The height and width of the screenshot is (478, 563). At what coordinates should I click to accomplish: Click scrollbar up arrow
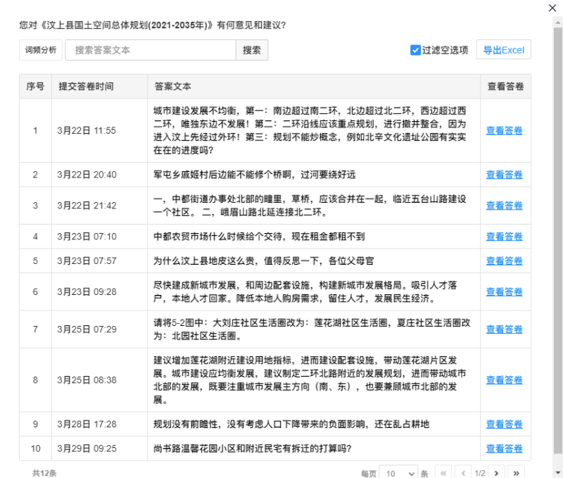[x=557, y=23]
